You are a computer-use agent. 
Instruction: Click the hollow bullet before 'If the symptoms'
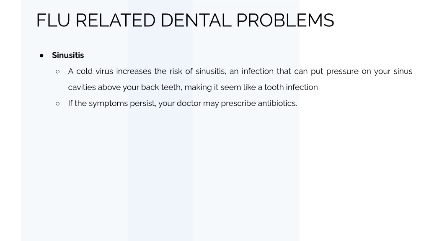57,104
